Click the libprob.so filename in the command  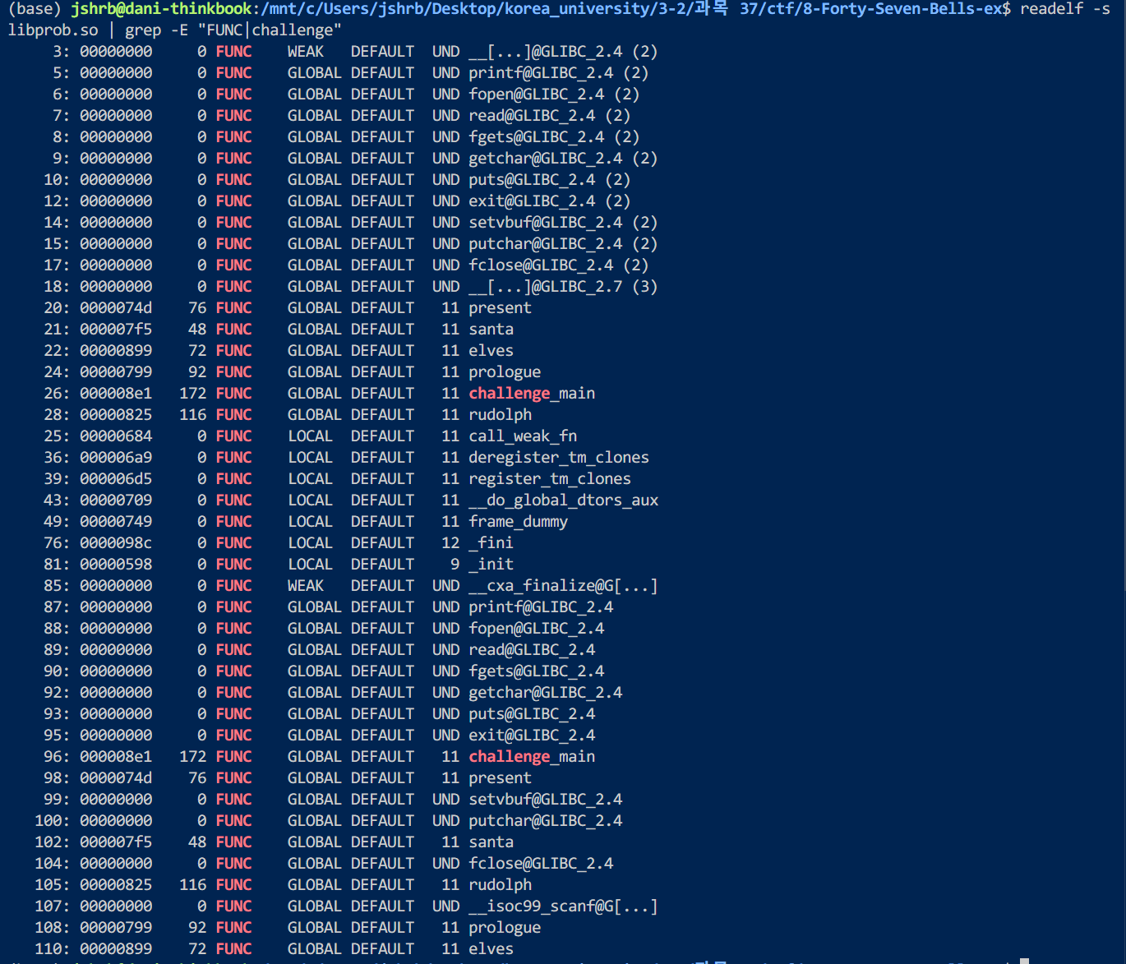click(53, 30)
